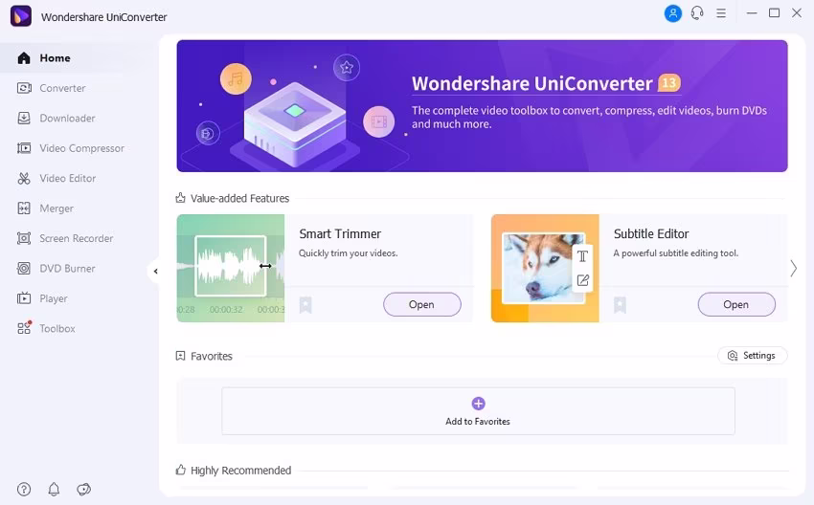Click the help question mark icon
This screenshot has width=814, height=505.
pyautogui.click(x=24, y=489)
